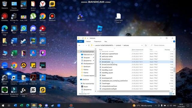Click the file list vertical scrollbar

174,70
